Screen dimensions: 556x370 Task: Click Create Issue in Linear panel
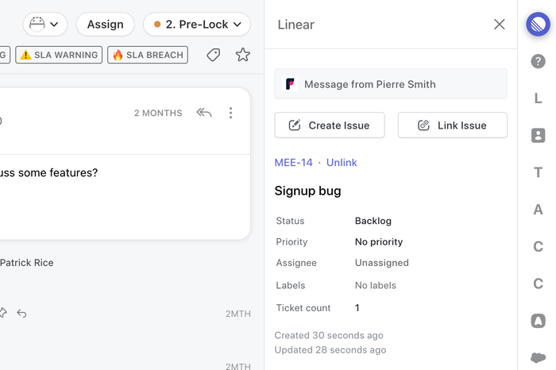pyautogui.click(x=330, y=125)
